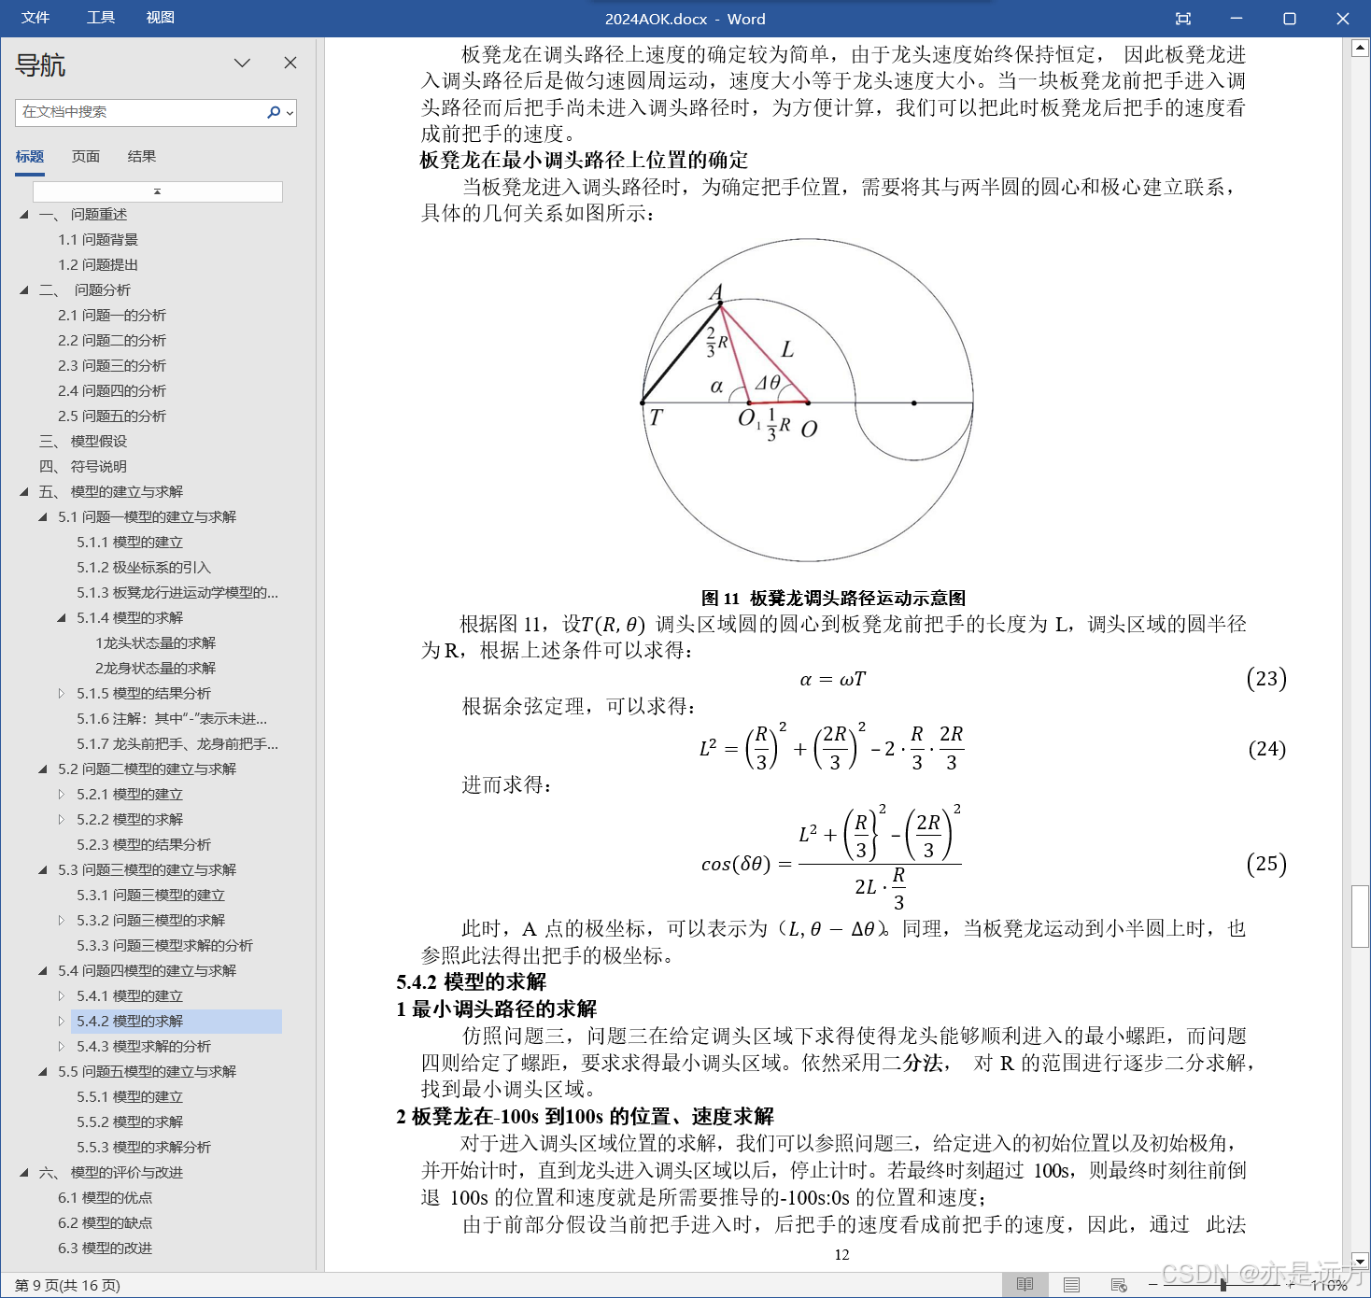Collapse the 六、模型的评价与改进 heading
The width and height of the screenshot is (1371, 1298).
[x=24, y=1173]
